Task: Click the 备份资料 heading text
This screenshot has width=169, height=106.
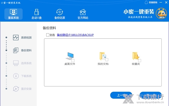Action: 49,28
